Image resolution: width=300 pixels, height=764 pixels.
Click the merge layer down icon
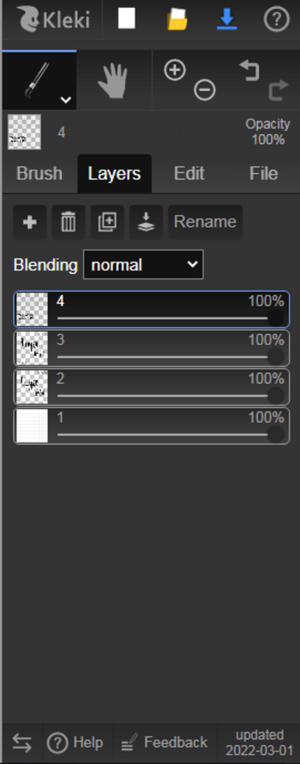click(146, 222)
